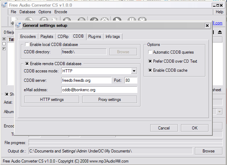Screen dimensions: 227x165
Task: Click the Output dir. path field
Action: click(111, 151)
